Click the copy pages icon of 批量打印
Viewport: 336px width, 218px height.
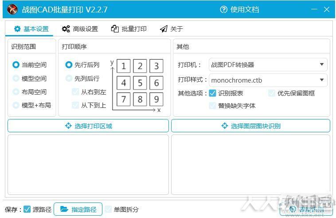pos(115,29)
